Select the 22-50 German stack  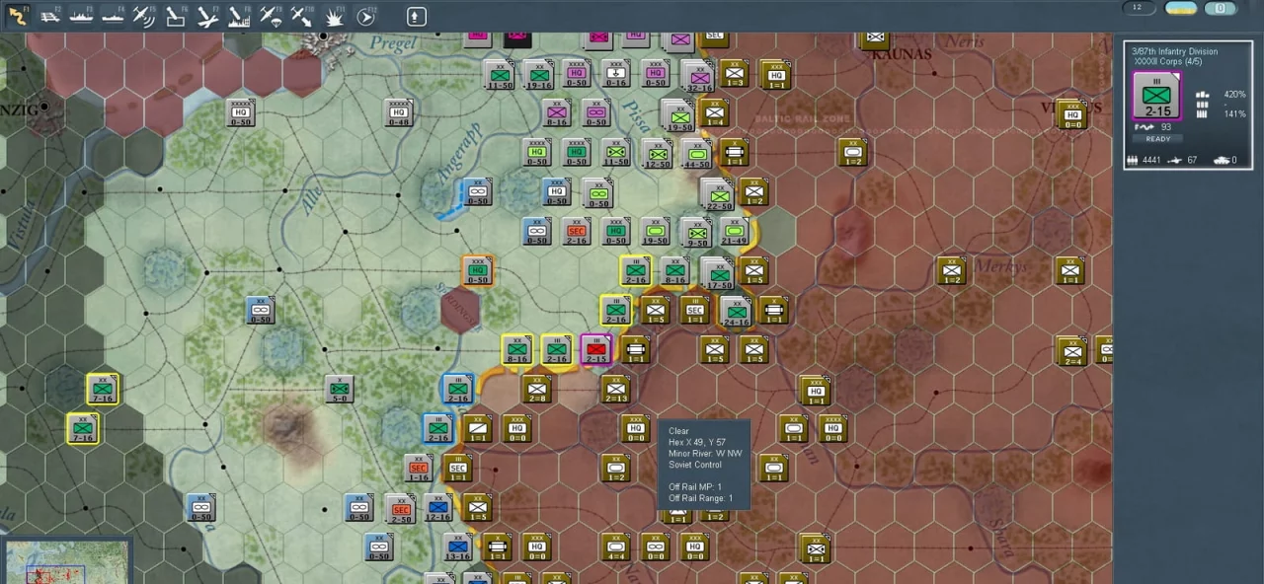pos(717,194)
